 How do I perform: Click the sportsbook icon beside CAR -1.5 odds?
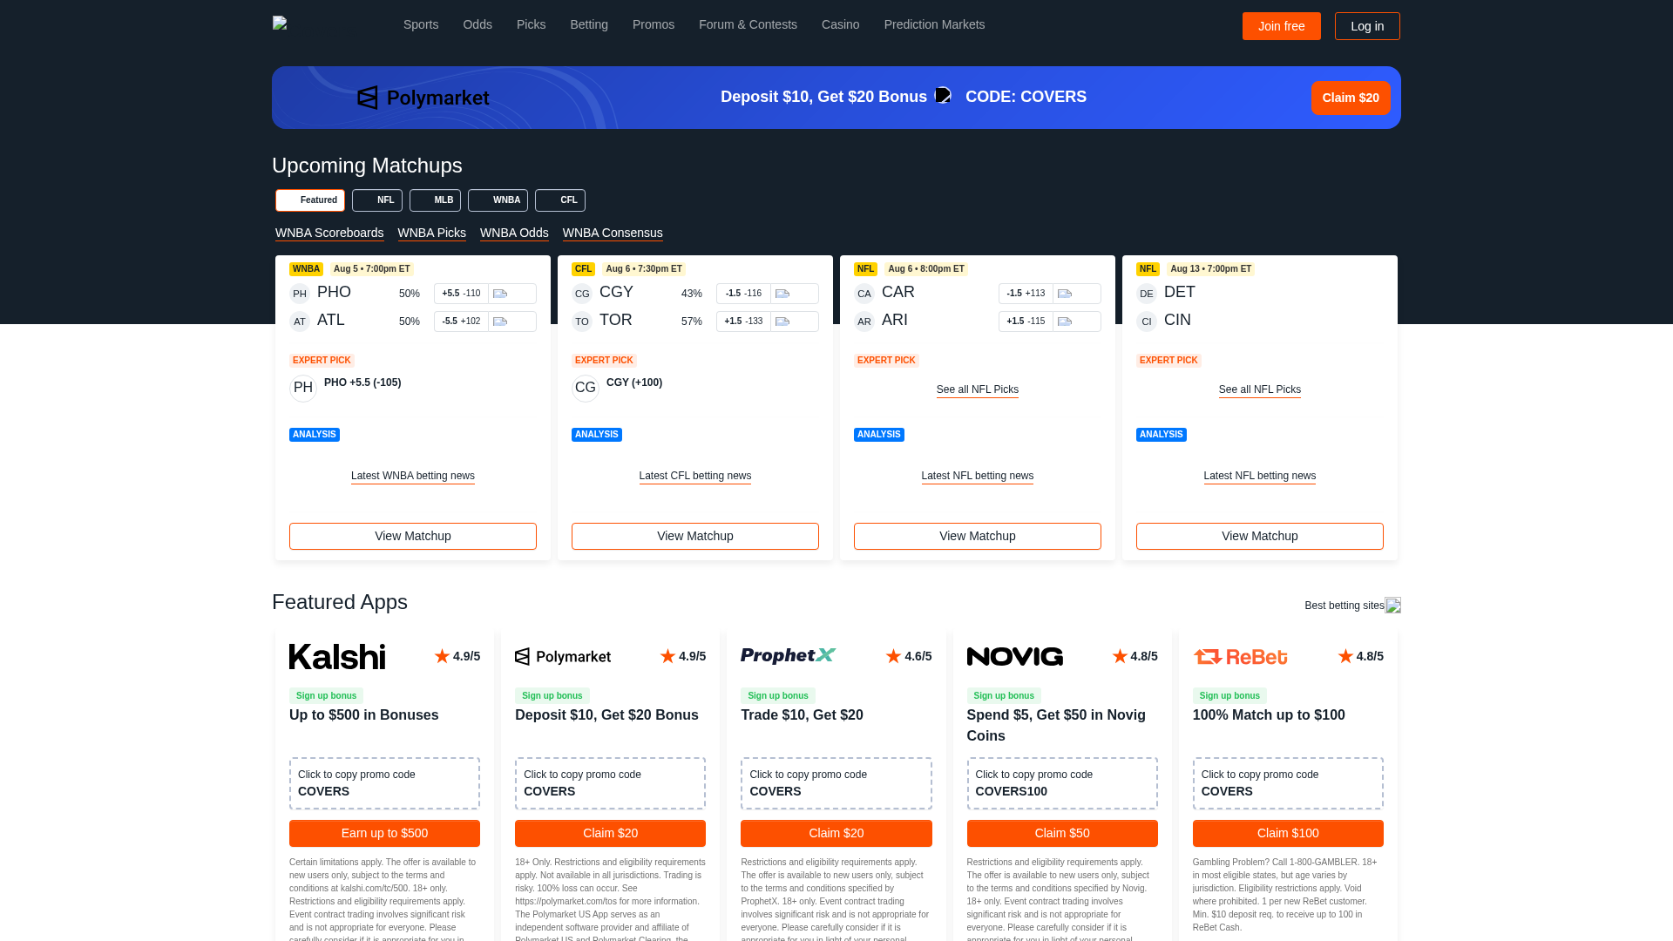tap(1065, 294)
